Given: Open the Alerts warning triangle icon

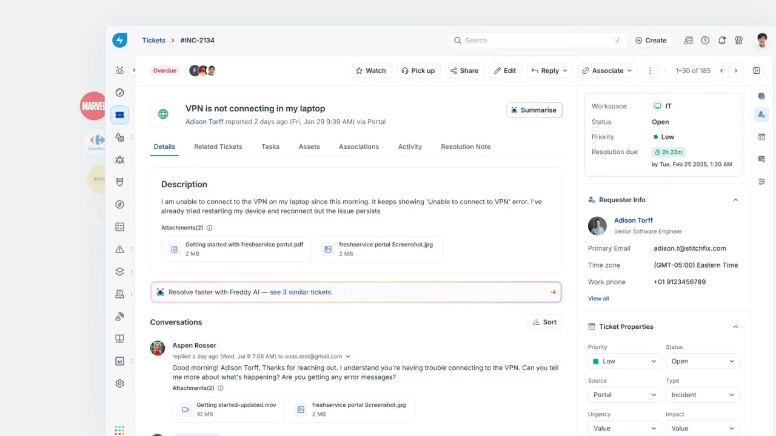Looking at the screenshot, I should [119, 249].
